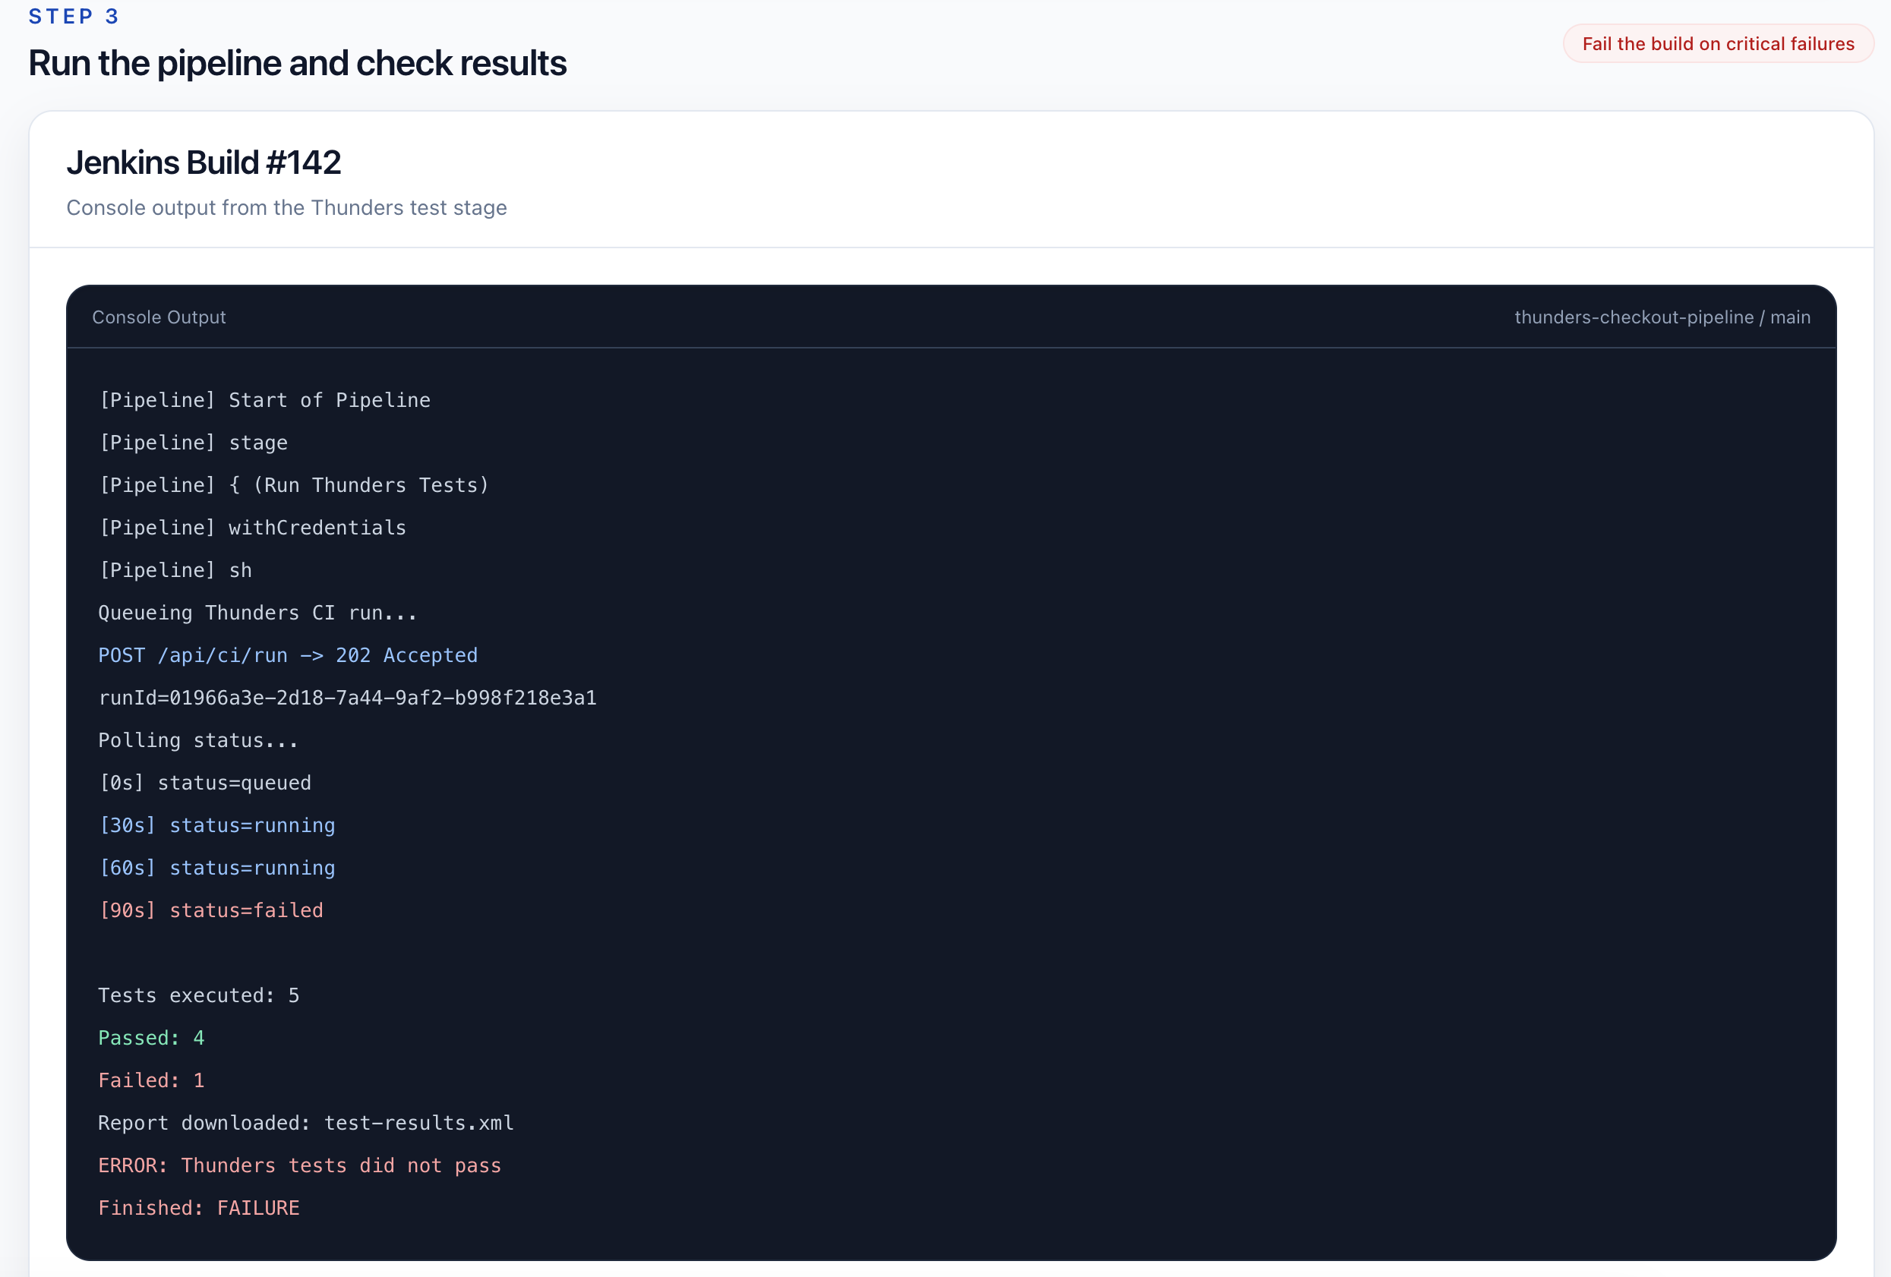
Task: Click the '[90s] status=failed' line
Action: (211, 911)
